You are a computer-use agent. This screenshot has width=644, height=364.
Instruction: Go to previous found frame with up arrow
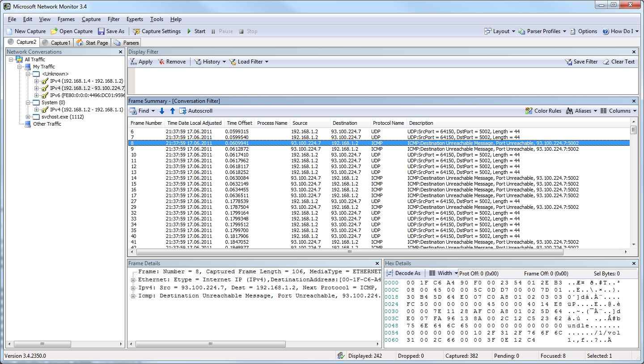pos(173,111)
